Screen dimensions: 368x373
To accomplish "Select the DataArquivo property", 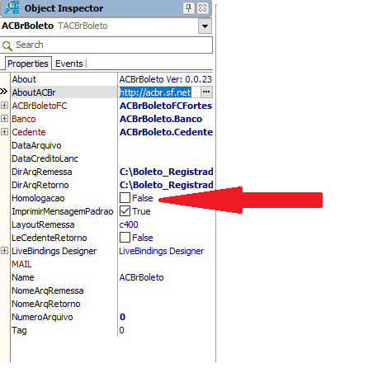I will click(36, 145).
